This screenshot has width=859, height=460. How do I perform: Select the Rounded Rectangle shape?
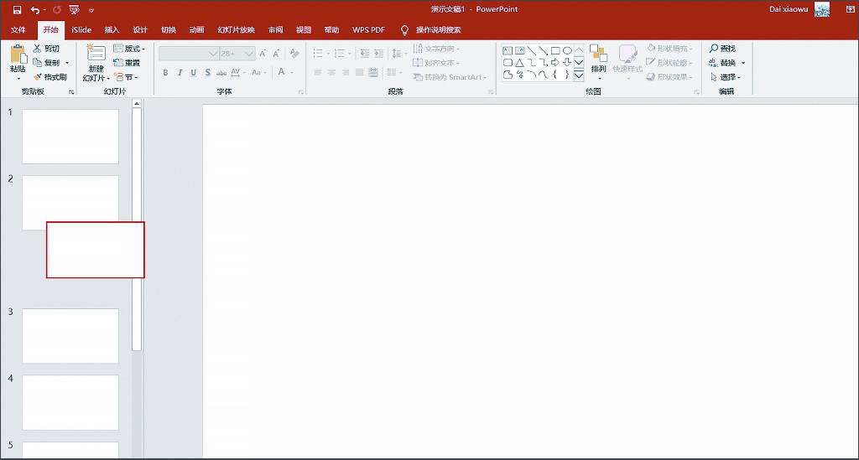[508, 63]
